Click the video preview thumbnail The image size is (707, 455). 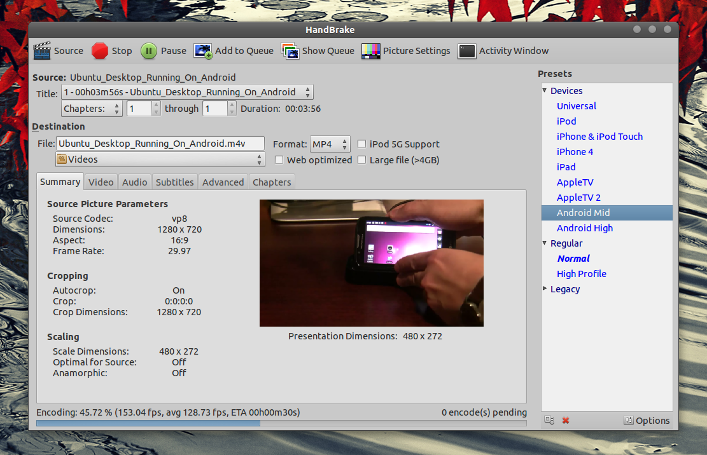tap(372, 263)
